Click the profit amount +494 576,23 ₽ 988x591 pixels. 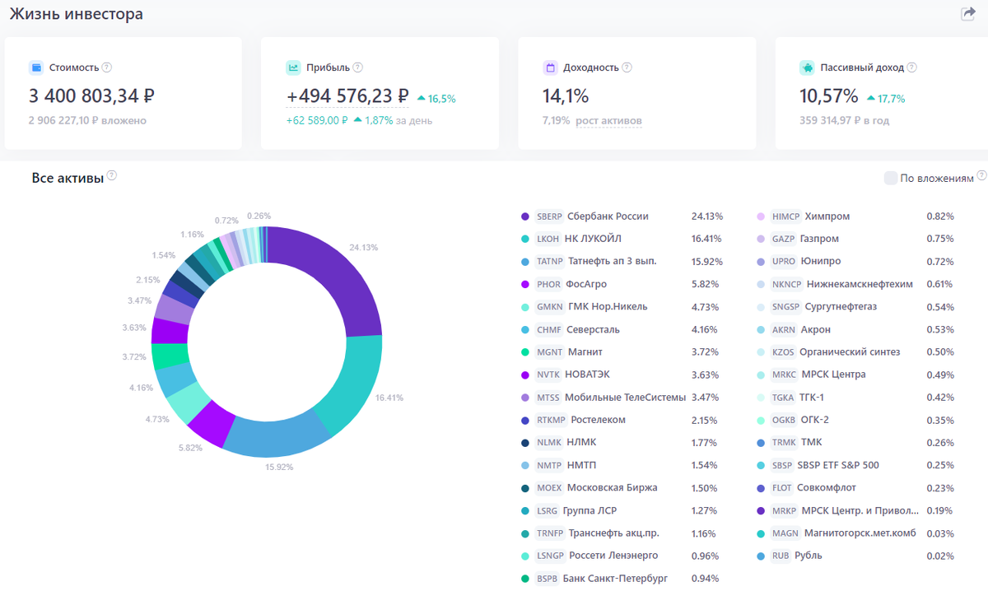pos(347,96)
